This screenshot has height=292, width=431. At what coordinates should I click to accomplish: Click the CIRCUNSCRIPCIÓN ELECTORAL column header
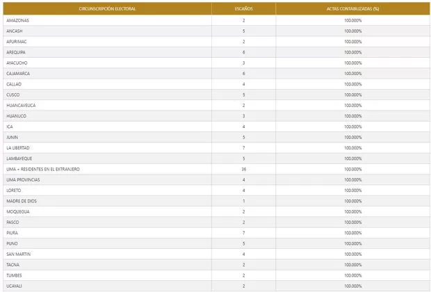[107, 9]
